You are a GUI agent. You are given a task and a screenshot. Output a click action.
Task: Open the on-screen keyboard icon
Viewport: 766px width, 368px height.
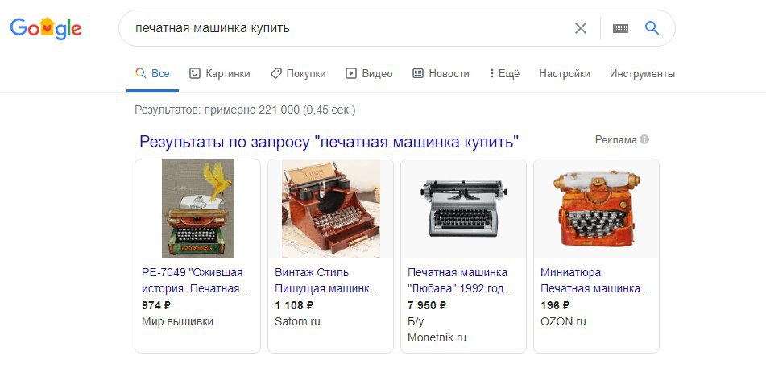point(620,28)
